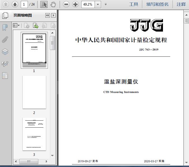Toggle the page thumbnails panel icon
The image size is (189, 167).
5,16
